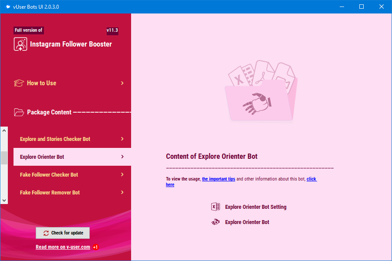Click the bot list scrollbar down arrow

click(4, 200)
